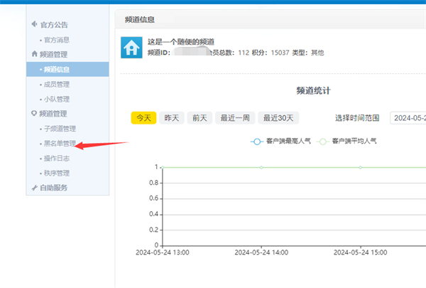Click x-axis label 2024-05-24 14:00
This screenshot has height=288, width=426.
pyautogui.click(x=261, y=252)
